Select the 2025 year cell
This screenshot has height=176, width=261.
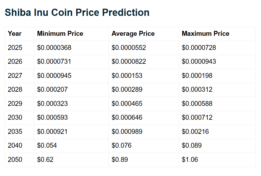click(15, 48)
